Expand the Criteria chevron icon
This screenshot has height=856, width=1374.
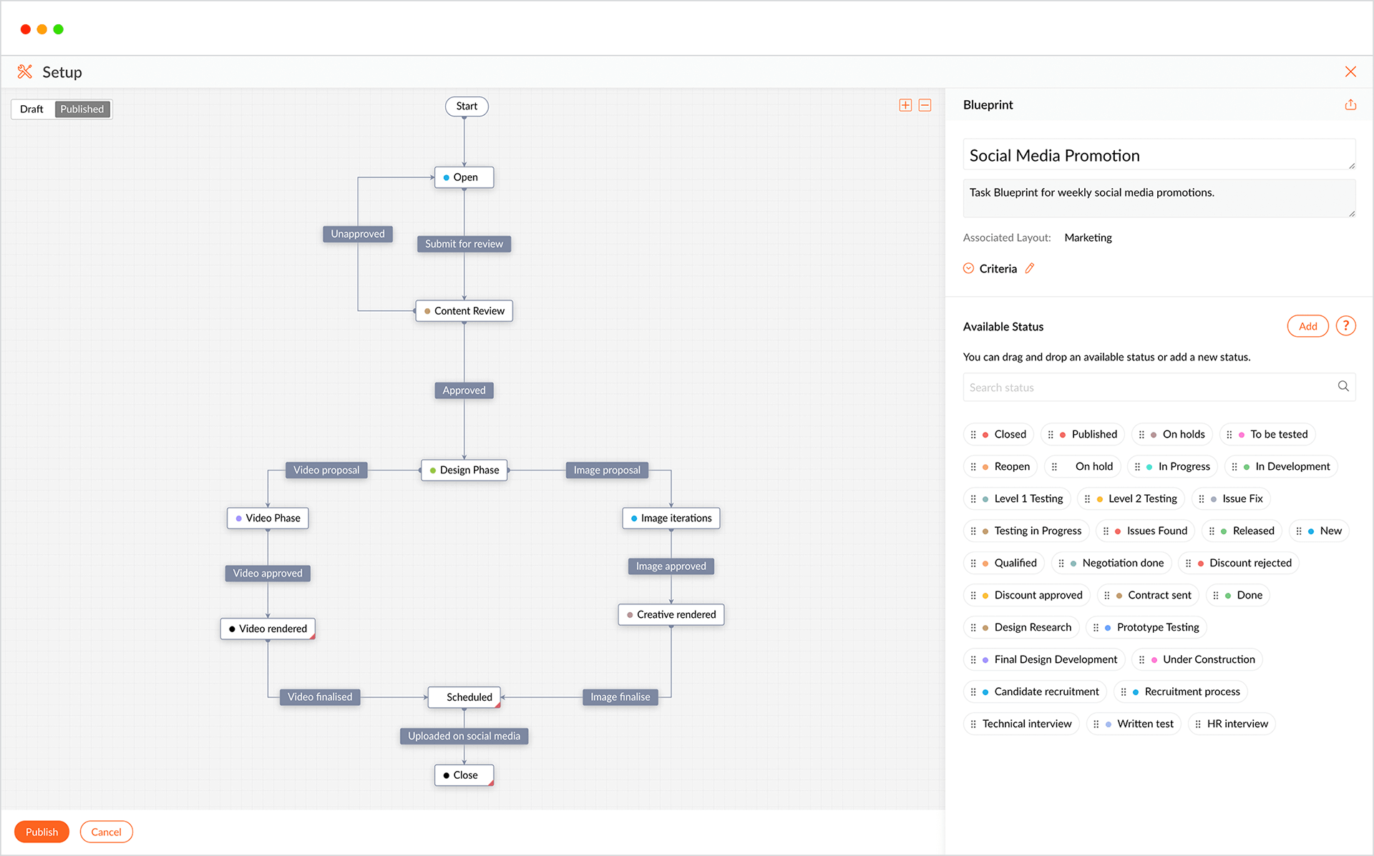pos(968,268)
